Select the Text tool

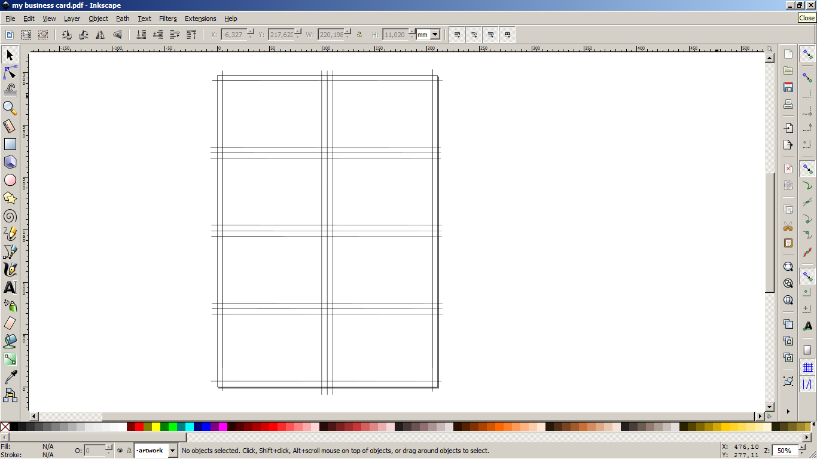[x=10, y=287]
